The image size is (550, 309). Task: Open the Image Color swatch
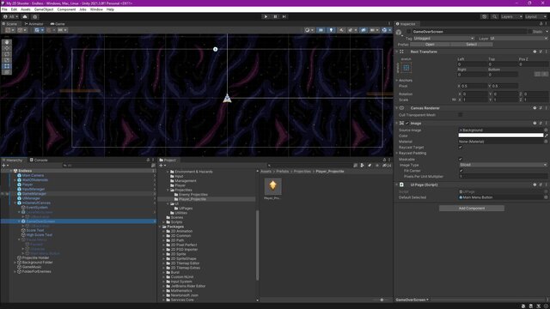501,136
